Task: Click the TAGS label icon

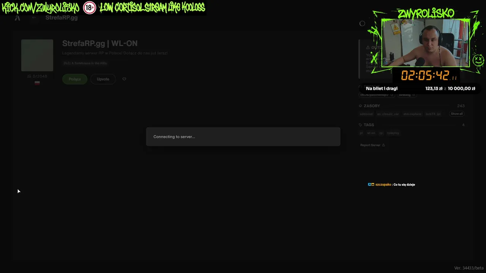Action: click(360, 125)
